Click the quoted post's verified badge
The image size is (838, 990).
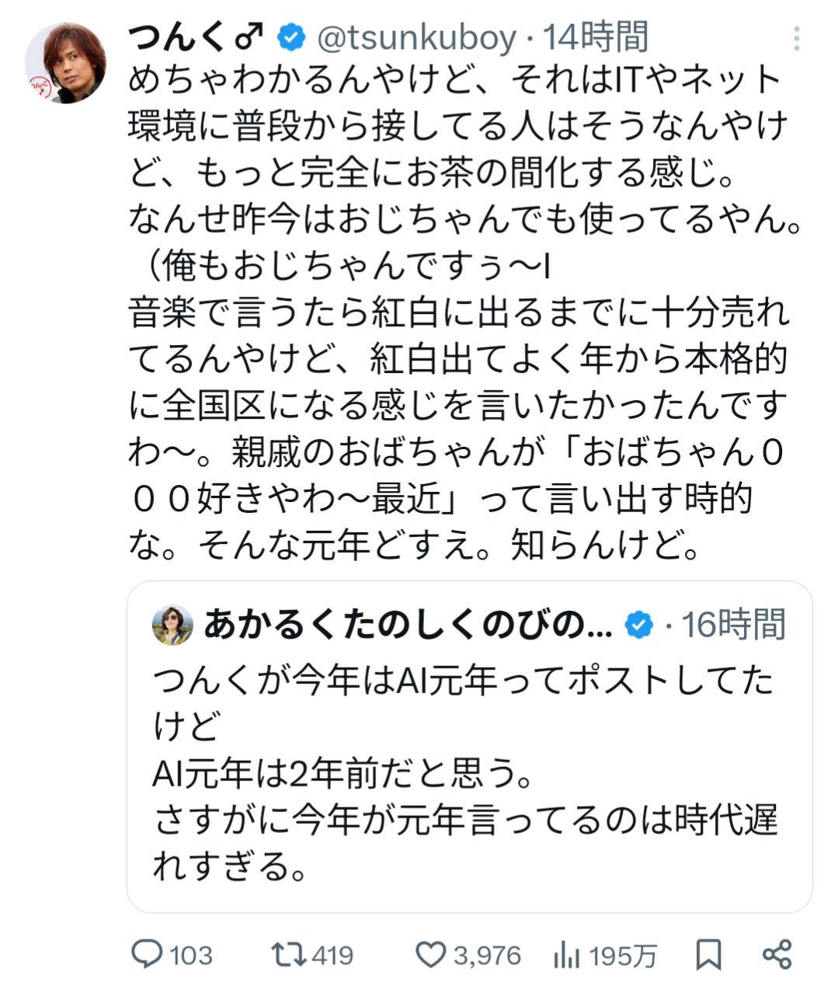pyautogui.click(x=639, y=625)
